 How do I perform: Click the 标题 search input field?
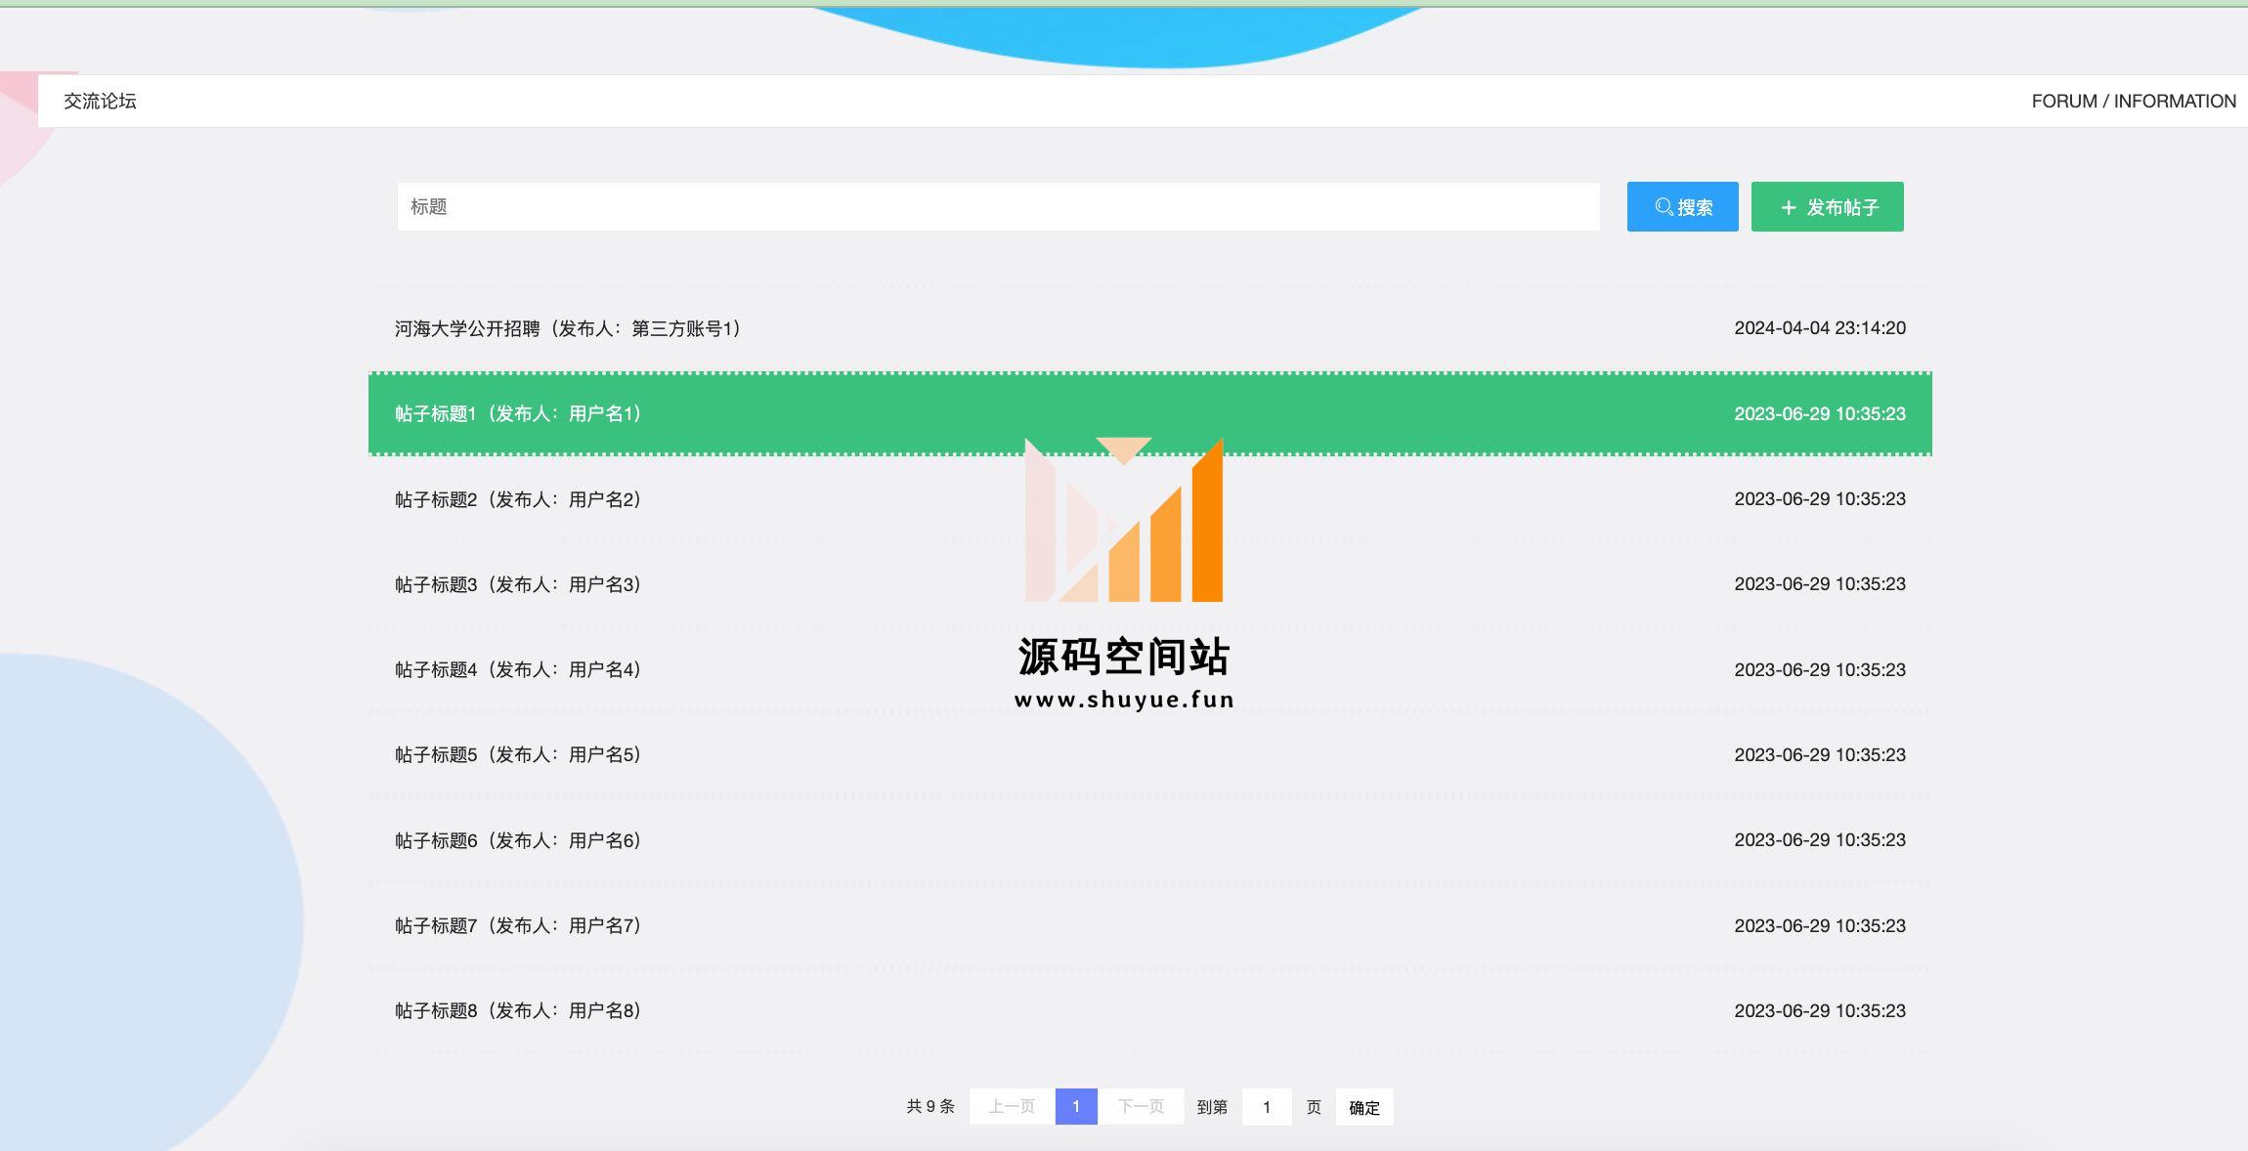pyautogui.click(x=998, y=206)
